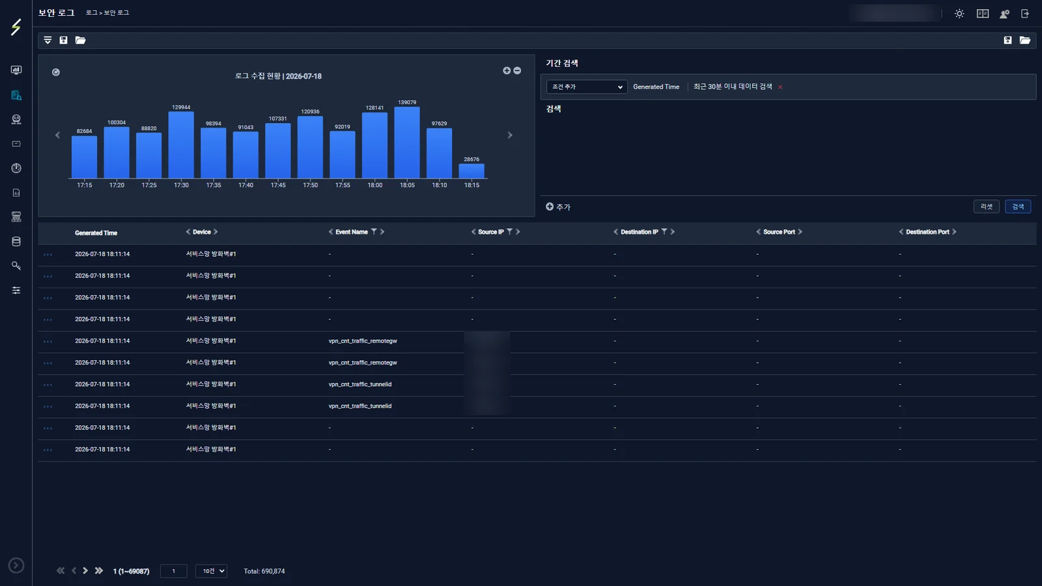Click the chart refresh circle icon
Viewport: 1042px width, 586px height.
[56, 72]
